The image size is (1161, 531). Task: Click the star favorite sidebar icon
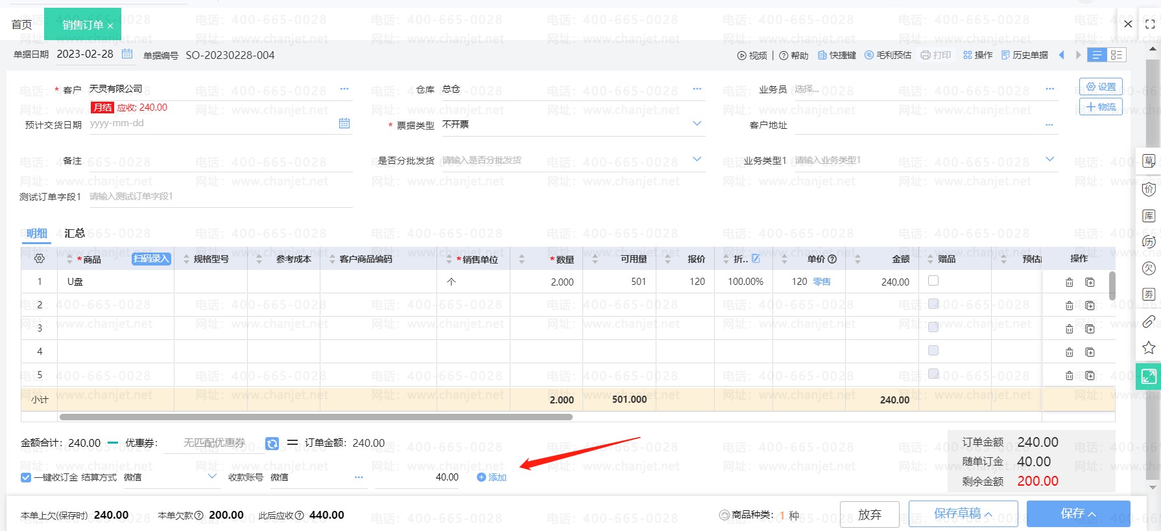pyautogui.click(x=1149, y=348)
